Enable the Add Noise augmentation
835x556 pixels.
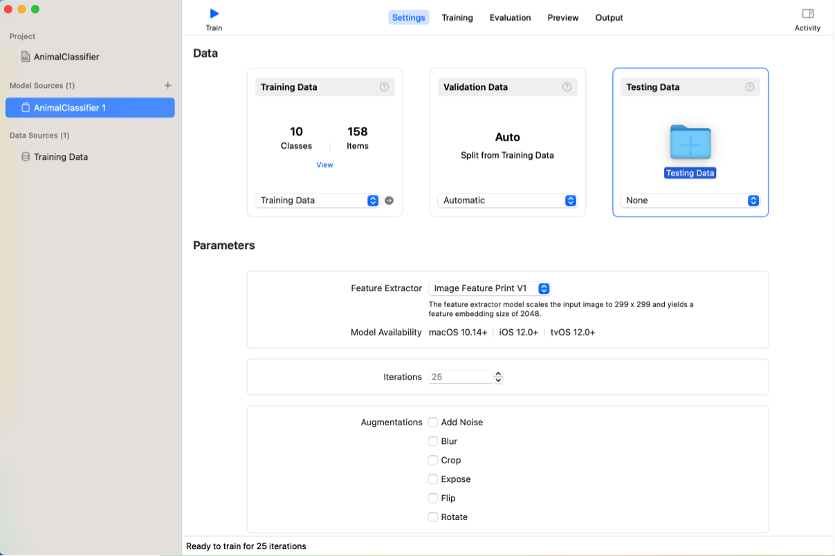click(x=433, y=423)
